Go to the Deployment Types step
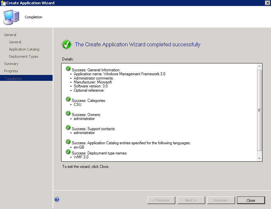The width and height of the screenshot is (271, 209). (x=24, y=57)
